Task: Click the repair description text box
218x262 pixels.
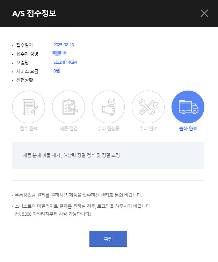Action: click(108, 155)
